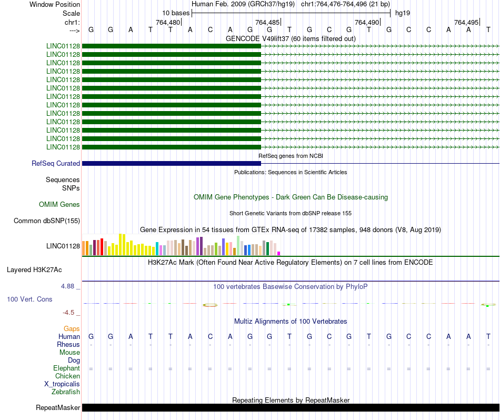Open the OMIM Gene Phenotypes track title
500x420 pixels.
coord(291,197)
